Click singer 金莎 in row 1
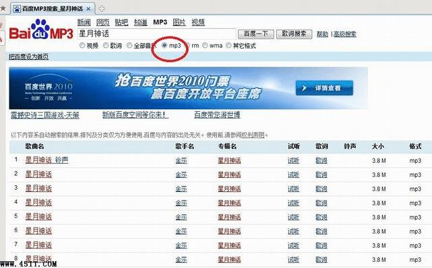Screen dimensions: 432x268 tap(181, 160)
